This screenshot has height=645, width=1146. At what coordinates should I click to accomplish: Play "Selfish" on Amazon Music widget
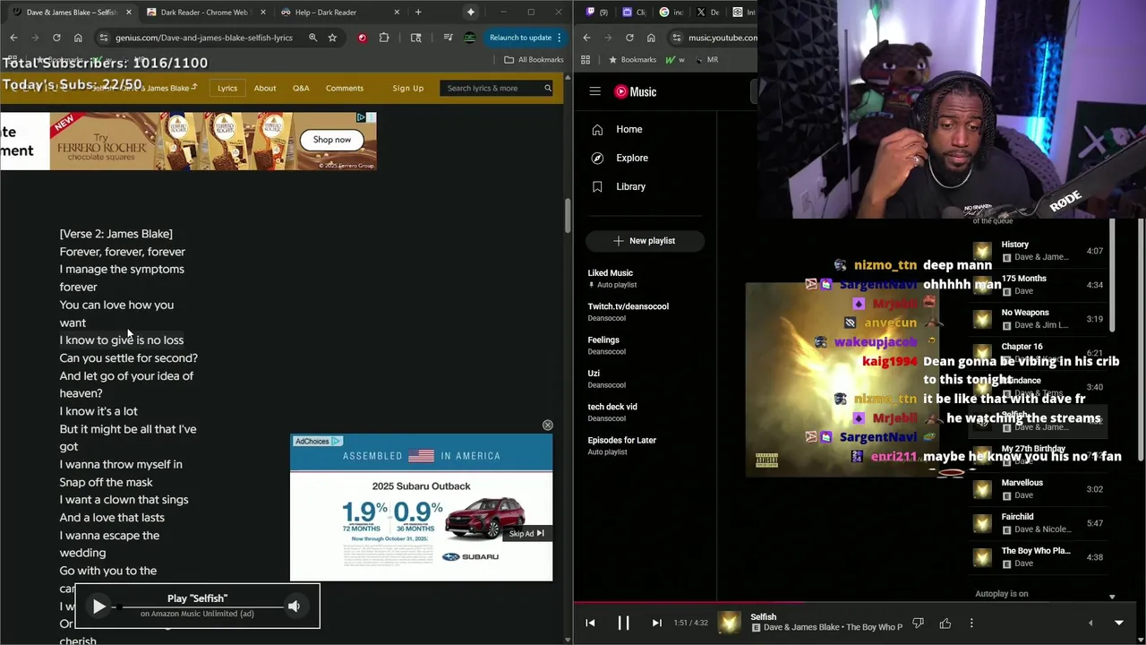coord(99,606)
